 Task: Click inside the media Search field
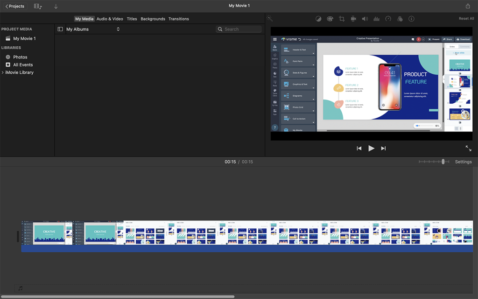pos(239,28)
